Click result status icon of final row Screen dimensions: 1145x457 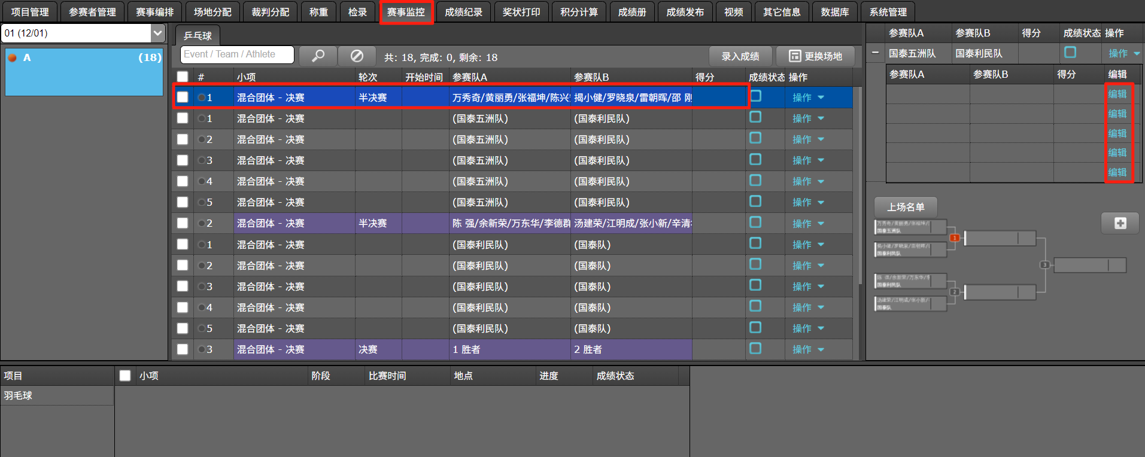tap(755, 349)
